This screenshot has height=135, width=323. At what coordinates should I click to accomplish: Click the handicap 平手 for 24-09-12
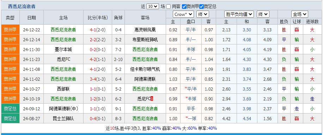coord(191,109)
